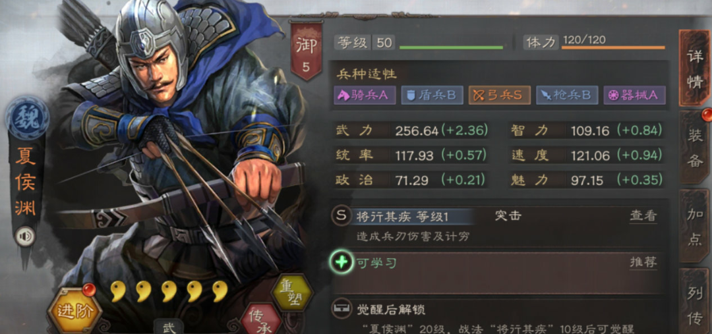Tap the 魏 faction emblem
The height and width of the screenshot is (334, 712).
click(x=27, y=117)
